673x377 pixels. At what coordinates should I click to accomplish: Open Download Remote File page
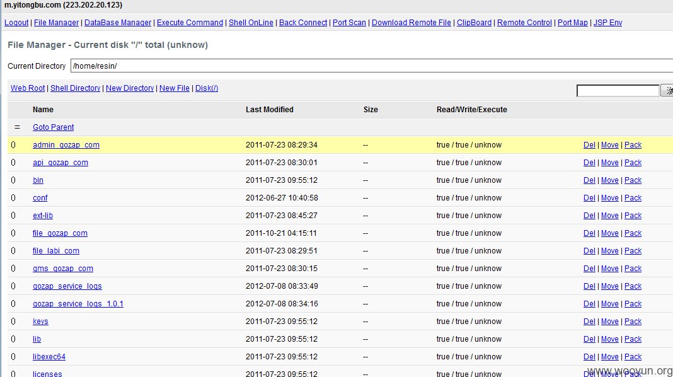tap(411, 22)
